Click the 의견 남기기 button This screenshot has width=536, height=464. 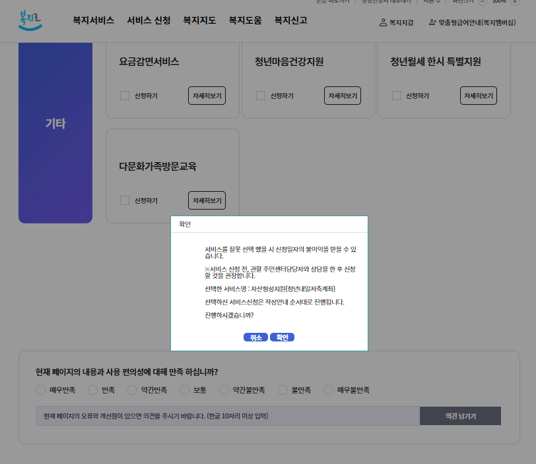coord(461,416)
